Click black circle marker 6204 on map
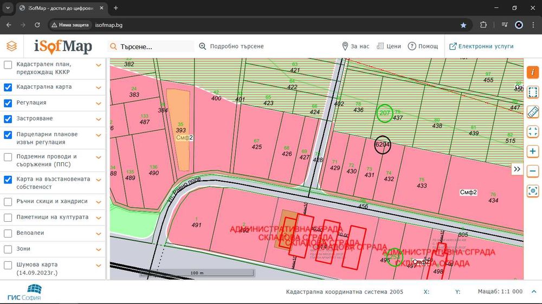 point(383,144)
